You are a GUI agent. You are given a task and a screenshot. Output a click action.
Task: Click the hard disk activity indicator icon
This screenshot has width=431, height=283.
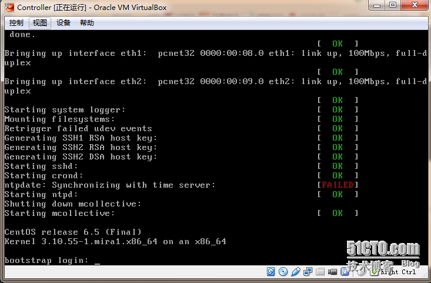(x=270, y=272)
